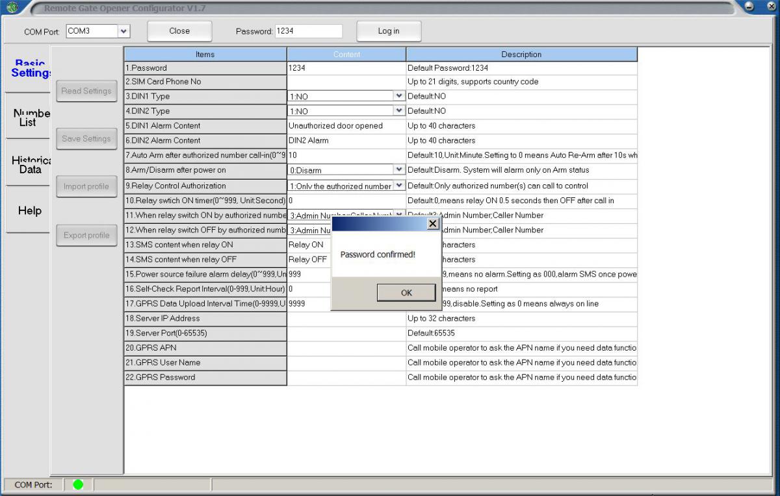The image size is (780, 496).
Task: Click the Export profile button
Action: [x=86, y=235]
